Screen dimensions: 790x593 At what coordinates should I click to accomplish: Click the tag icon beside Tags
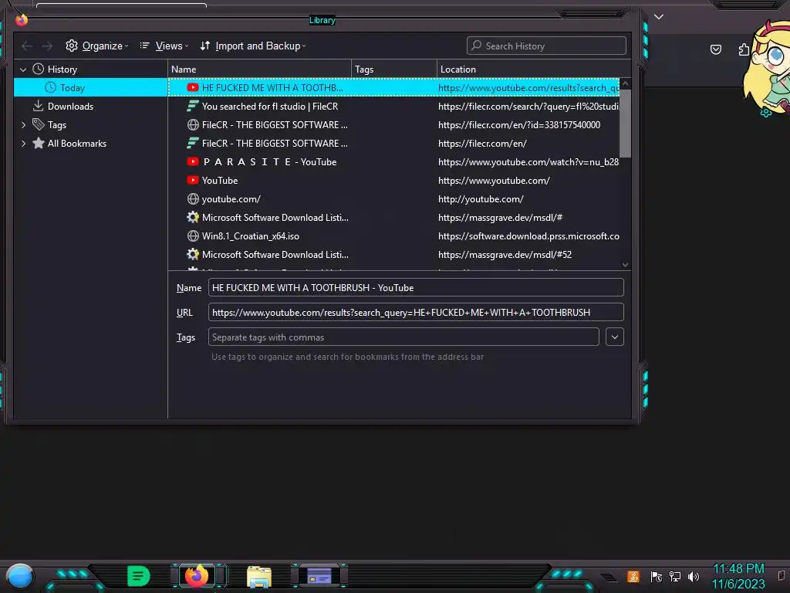pos(39,124)
